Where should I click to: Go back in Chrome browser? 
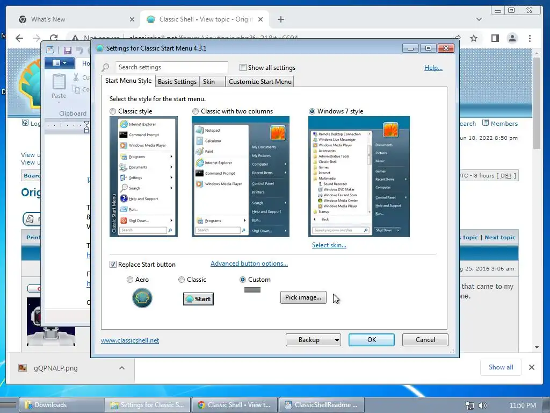click(x=19, y=38)
